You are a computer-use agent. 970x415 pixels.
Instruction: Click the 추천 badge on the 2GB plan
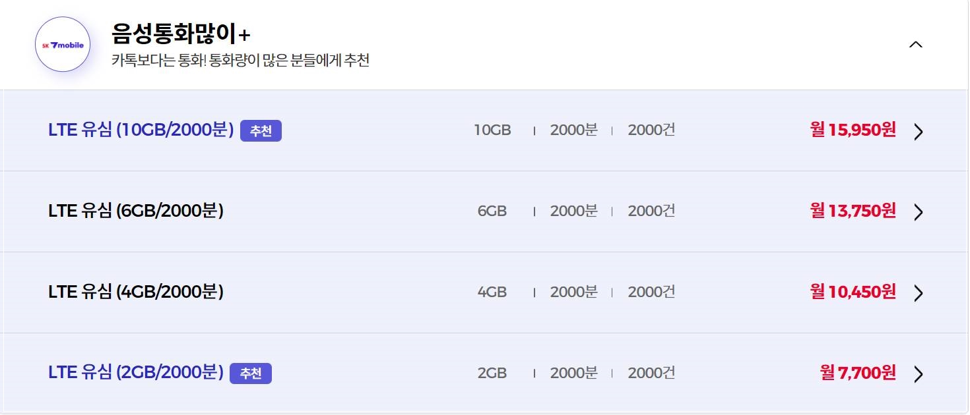tap(251, 373)
